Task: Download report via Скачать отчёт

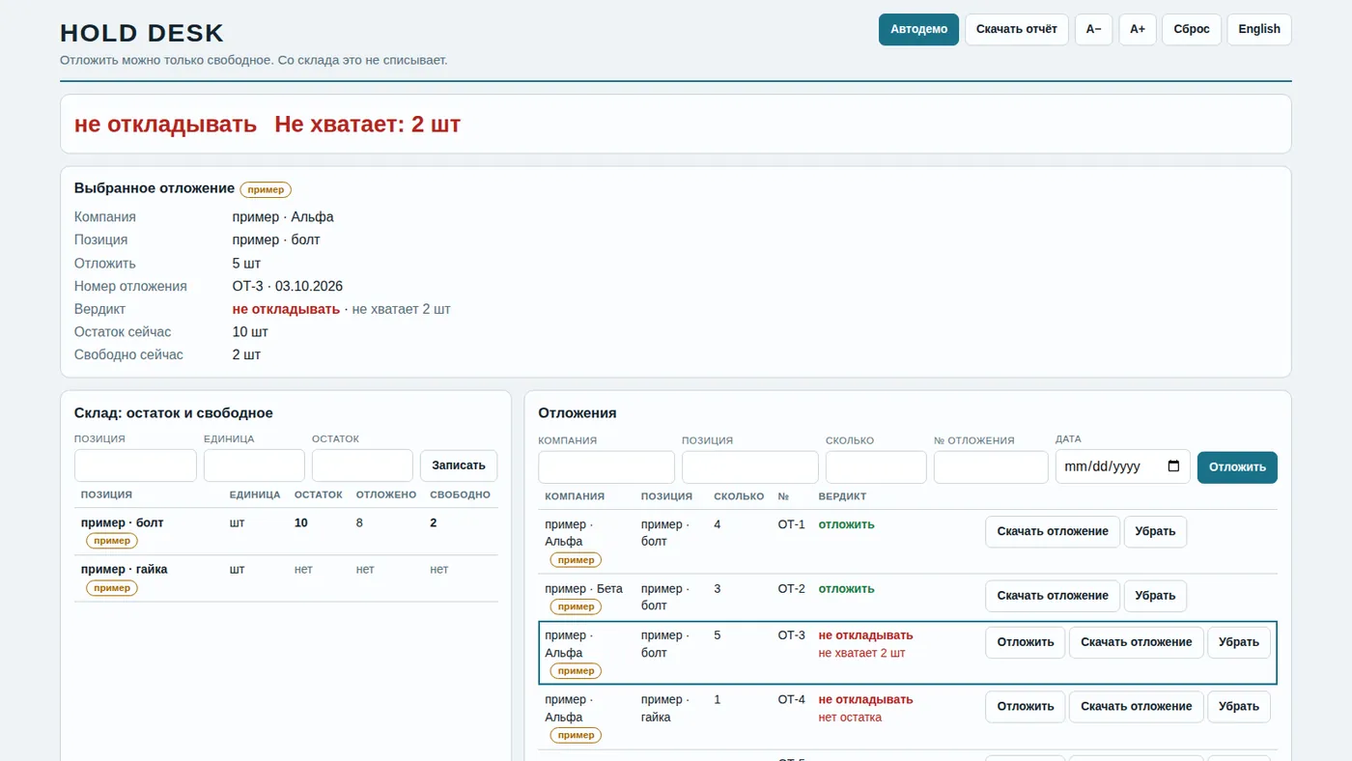Action: coord(1016,29)
